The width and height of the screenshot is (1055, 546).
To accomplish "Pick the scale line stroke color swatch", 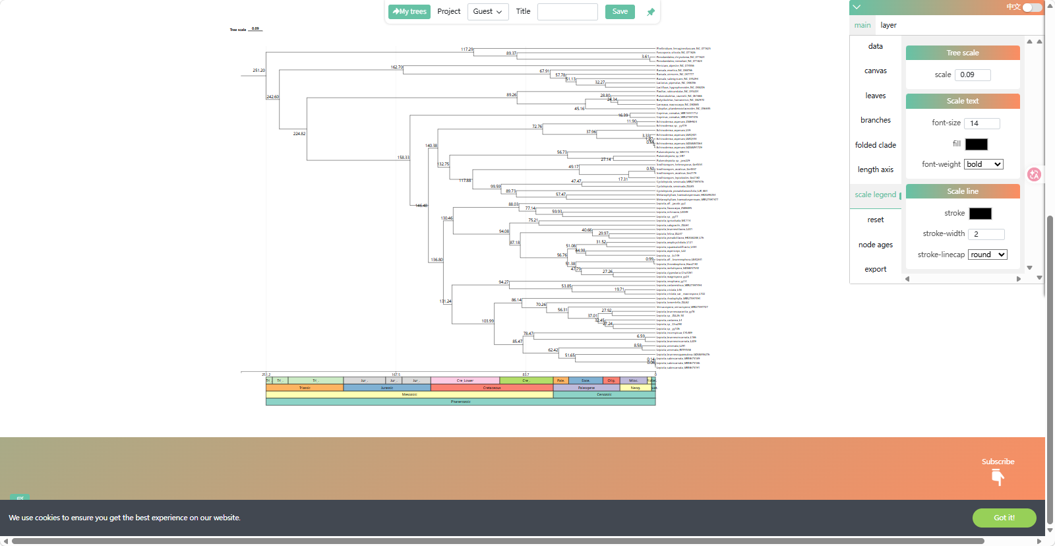I will [980, 214].
